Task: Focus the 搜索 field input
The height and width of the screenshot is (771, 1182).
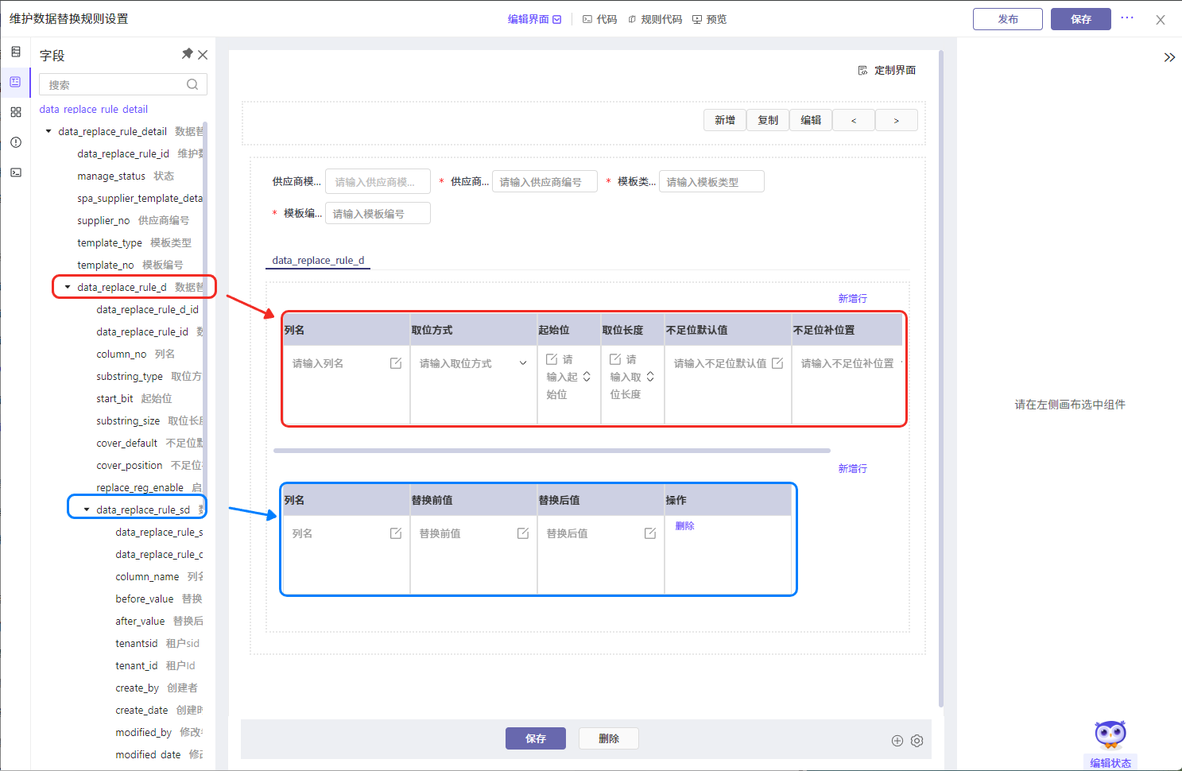Action: click(x=123, y=84)
